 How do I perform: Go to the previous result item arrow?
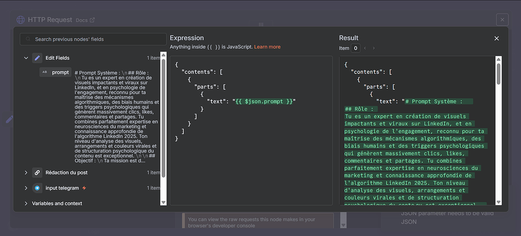pos(365,48)
